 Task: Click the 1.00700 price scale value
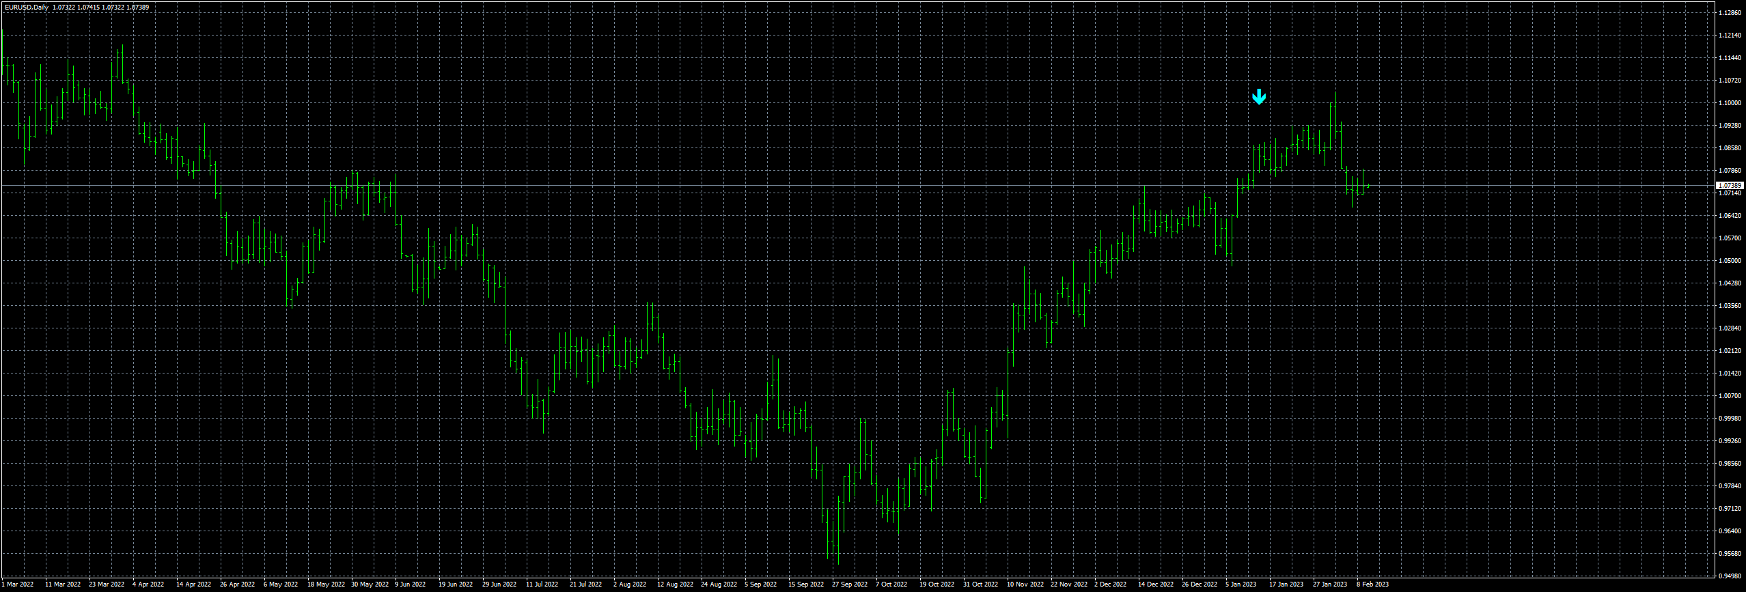pos(1730,396)
